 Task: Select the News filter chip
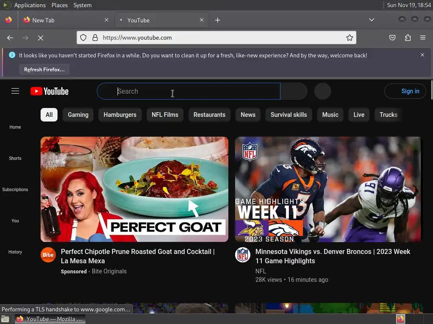248,115
